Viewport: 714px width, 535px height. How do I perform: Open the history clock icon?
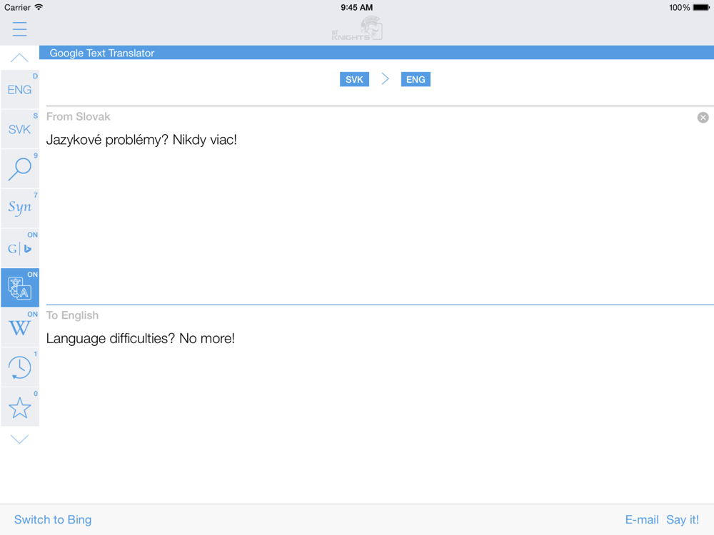coord(20,367)
